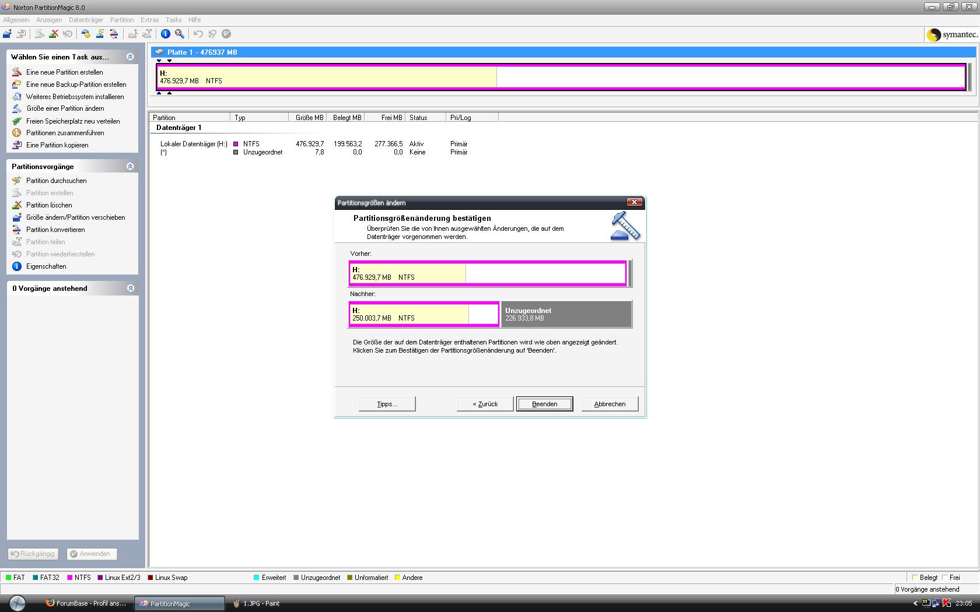
Task: Click icon beside 'Größe ändern/Partition verschieben'
Action: [x=16, y=217]
